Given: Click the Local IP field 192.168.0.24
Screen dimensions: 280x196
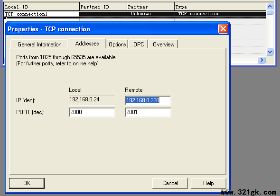Looking at the screenshot, I should pyautogui.click(x=92, y=100).
